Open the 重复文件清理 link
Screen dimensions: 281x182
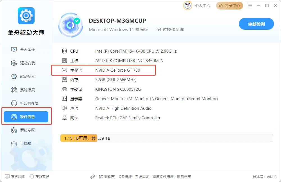click(163, 177)
